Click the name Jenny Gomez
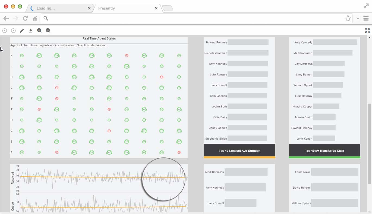 pos(218,128)
